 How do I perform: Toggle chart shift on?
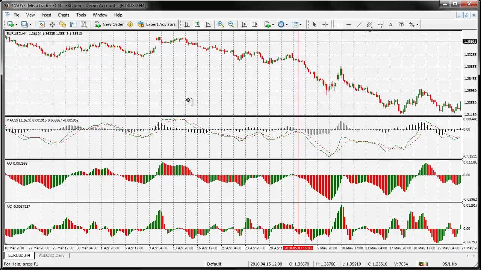point(254,24)
